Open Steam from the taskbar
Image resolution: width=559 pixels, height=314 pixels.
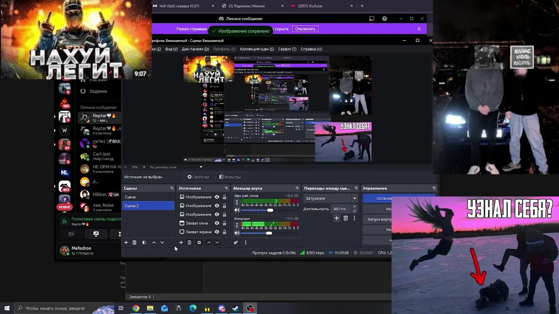[236, 308]
